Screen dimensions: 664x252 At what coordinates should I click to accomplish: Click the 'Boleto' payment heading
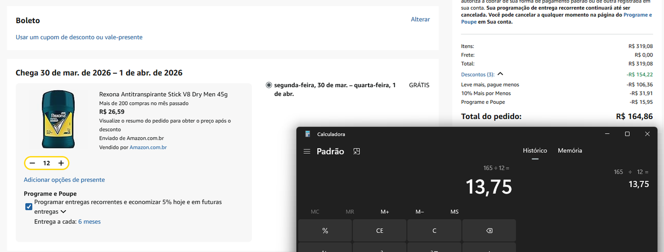pos(28,21)
